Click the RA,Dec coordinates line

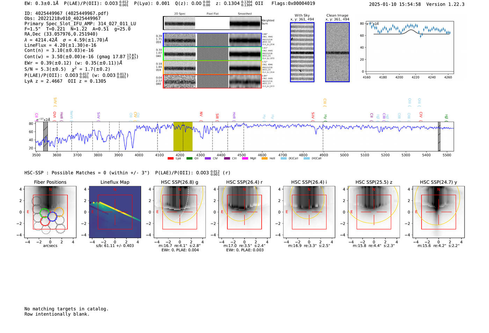(61, 34)
